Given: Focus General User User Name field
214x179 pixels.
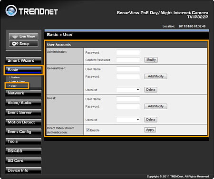Looking at the screenshot, I should point(128,69).
